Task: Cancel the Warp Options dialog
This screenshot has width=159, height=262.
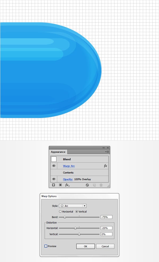Action: click(x=105, y=246)
